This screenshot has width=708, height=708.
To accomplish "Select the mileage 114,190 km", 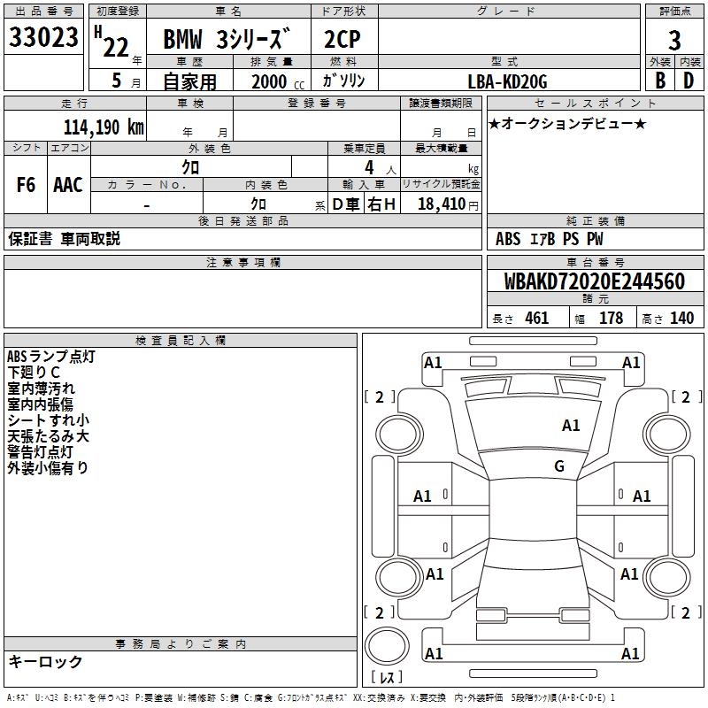I will [x=104, y=127].
